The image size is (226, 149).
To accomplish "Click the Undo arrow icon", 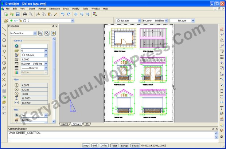I will [x=63, y=14].
